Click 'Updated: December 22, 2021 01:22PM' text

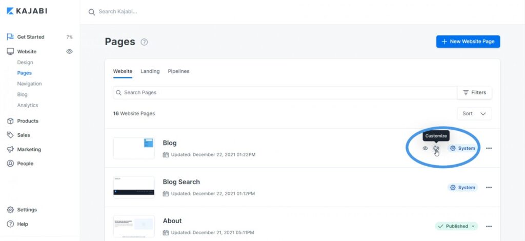pyautogui.click(x=213, y=155)
